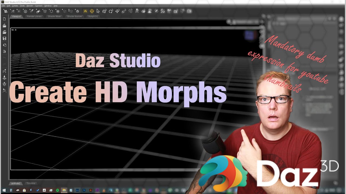Open the Edit menu
Image resolution: width=346 pixels, height=194 pixels.
(x=9, y=6)
